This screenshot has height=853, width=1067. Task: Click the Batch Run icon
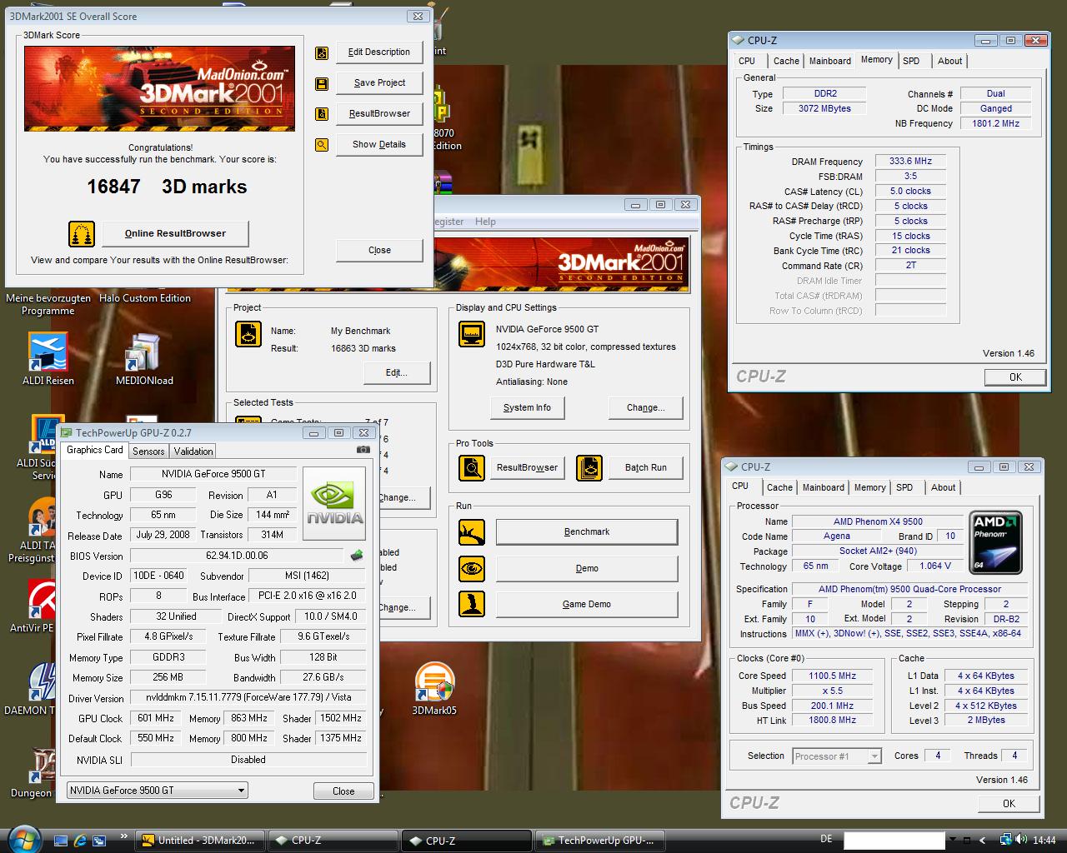tap(589, 467)
